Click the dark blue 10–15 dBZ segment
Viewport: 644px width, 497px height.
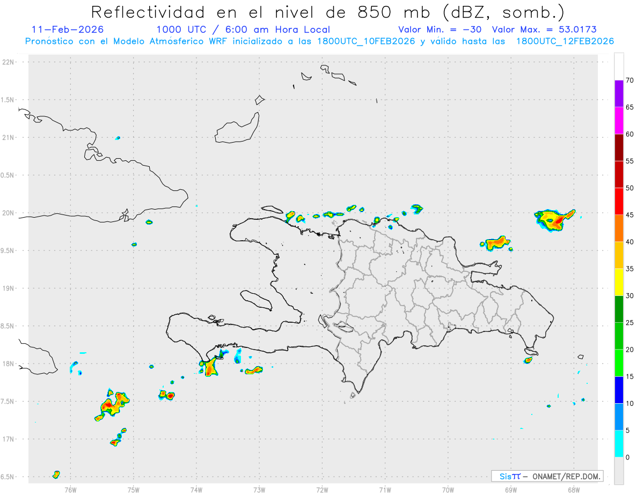619,390
